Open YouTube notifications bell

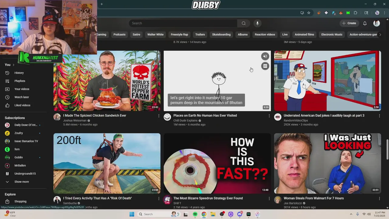[365, 23]
